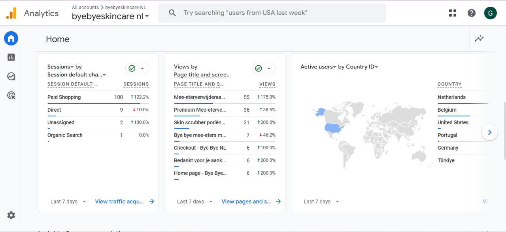Viewport: 506px width, 232px height.
Task: Click PAGE TITLE AND S... column header
Action: 199,84
